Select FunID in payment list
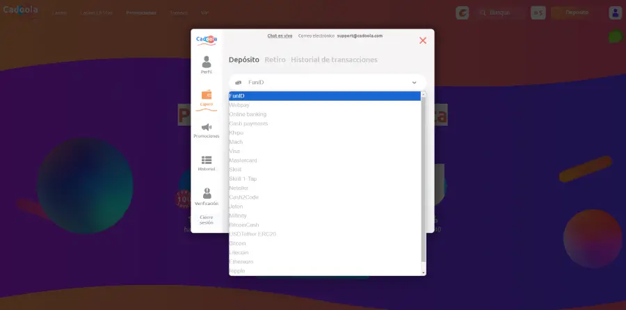The width and height of the screenshot is (626, 310). 325,96
